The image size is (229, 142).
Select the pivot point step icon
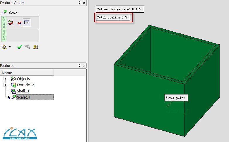19,23
